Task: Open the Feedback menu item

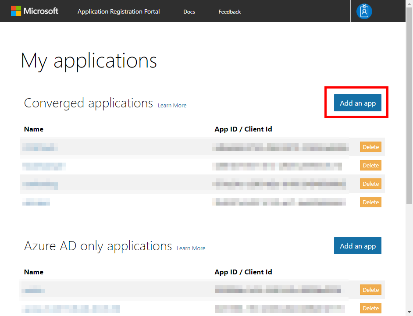Action: [x=229, y=11]
